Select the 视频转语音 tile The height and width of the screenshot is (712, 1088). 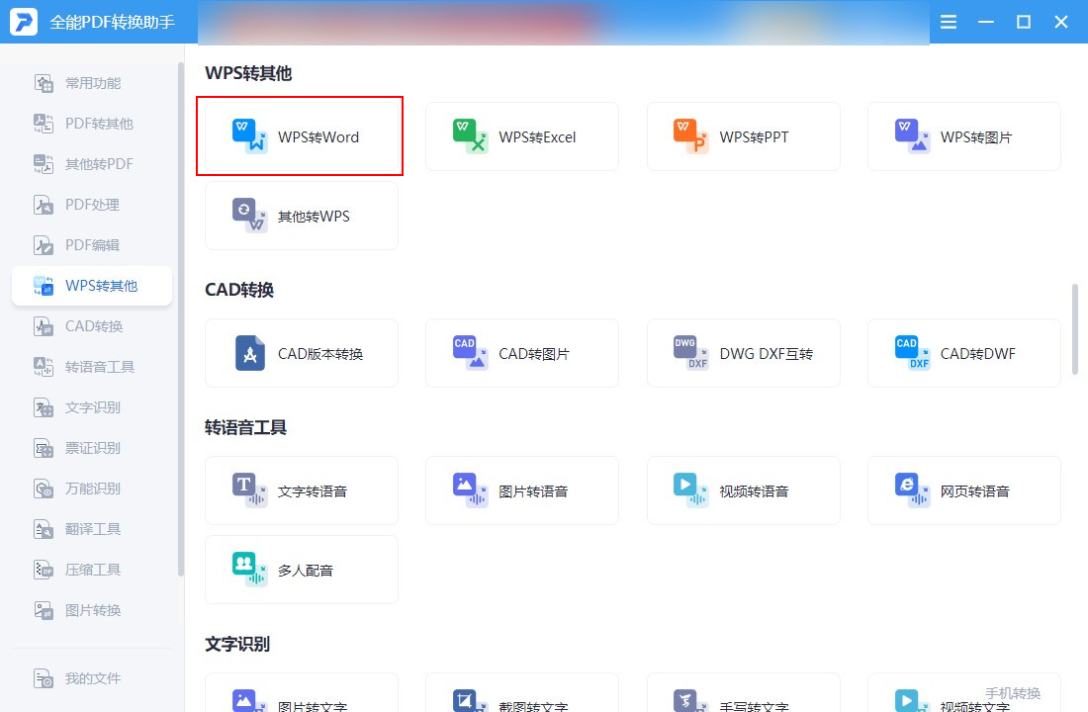(743, 490)
